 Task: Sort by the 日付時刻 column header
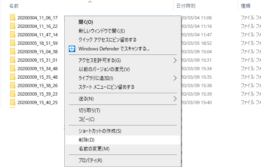click(186, 6)
